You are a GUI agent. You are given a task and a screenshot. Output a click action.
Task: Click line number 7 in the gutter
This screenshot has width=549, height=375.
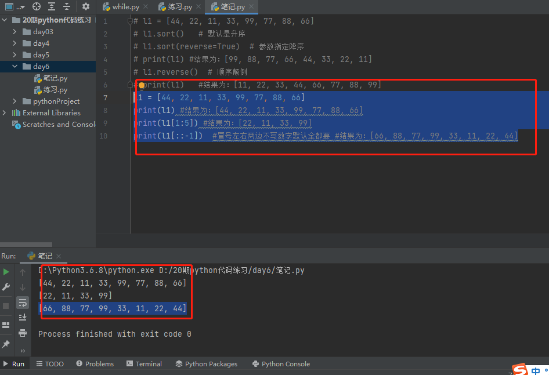(106, 97)
